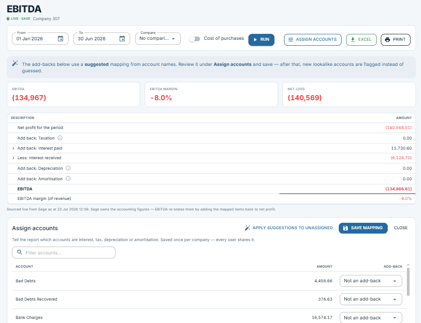This screenshot has width=421, height=323.
Task: Click the Assign Accounts button
Action: [x=312, y=39]
